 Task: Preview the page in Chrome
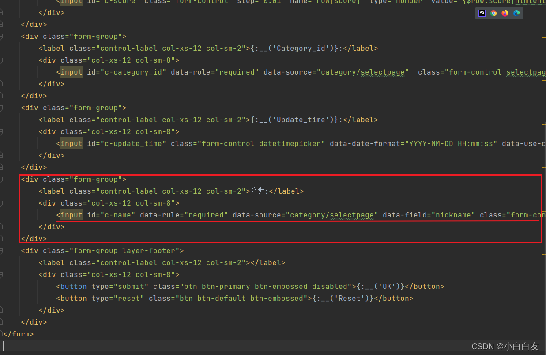(493, 13)
